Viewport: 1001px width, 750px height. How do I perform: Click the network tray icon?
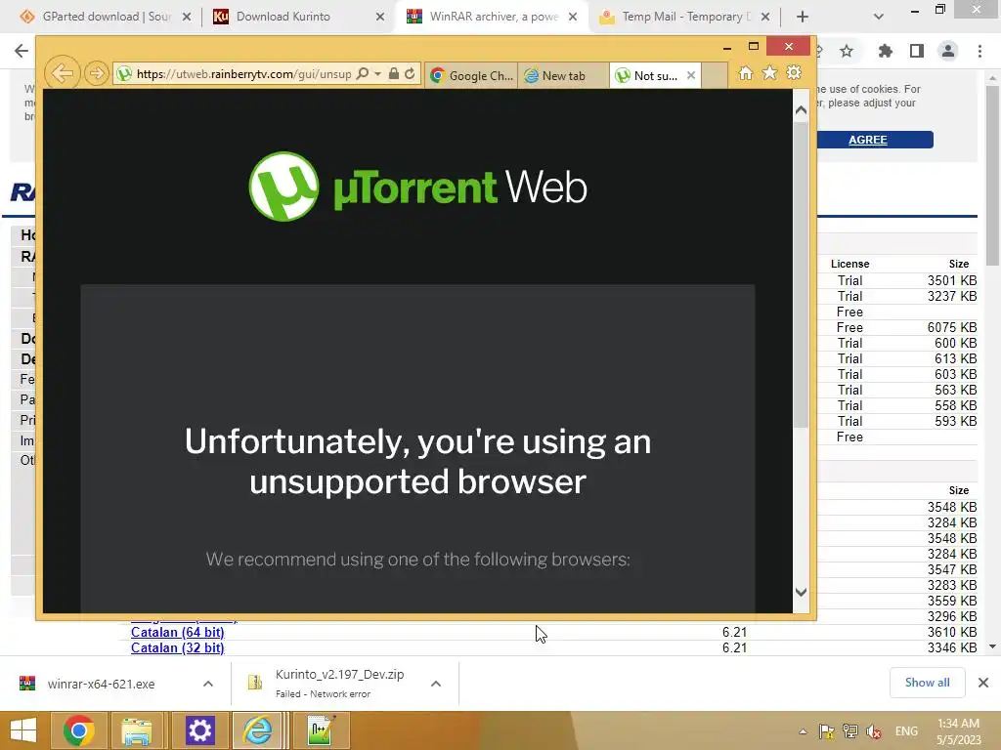(850, 731)
